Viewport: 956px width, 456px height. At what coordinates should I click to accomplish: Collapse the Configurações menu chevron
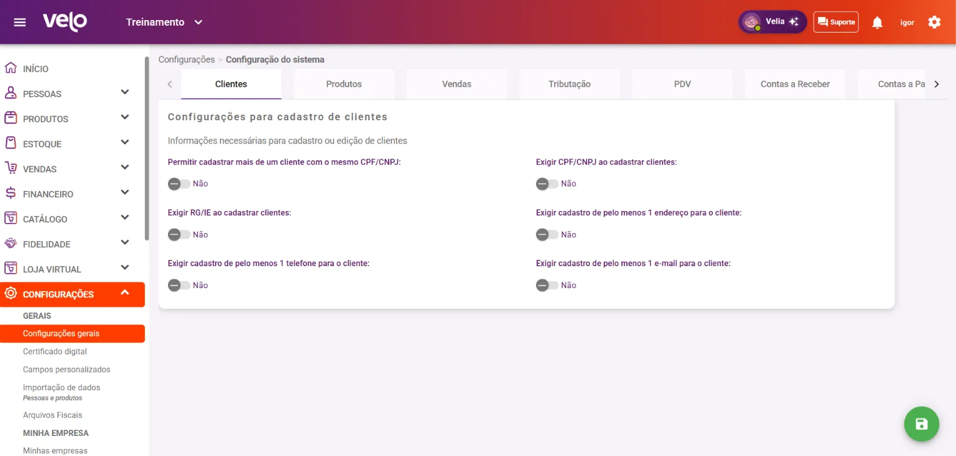pos(125,293)
